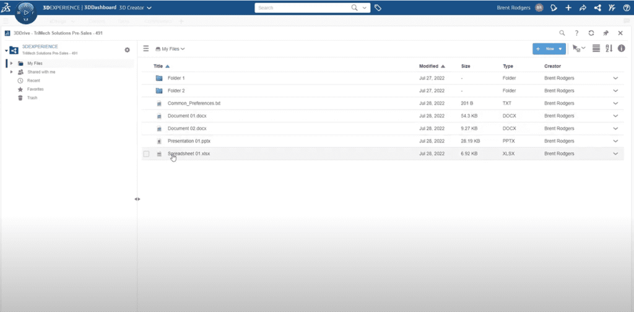The height and width of the screenshot is (312, 634).
Task: Click the share arrow icon in top bar
Action: [x=583, y=7]
